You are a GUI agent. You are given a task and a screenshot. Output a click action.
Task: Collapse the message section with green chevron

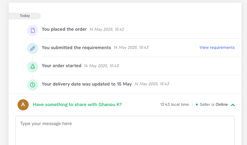pos(233,105)
